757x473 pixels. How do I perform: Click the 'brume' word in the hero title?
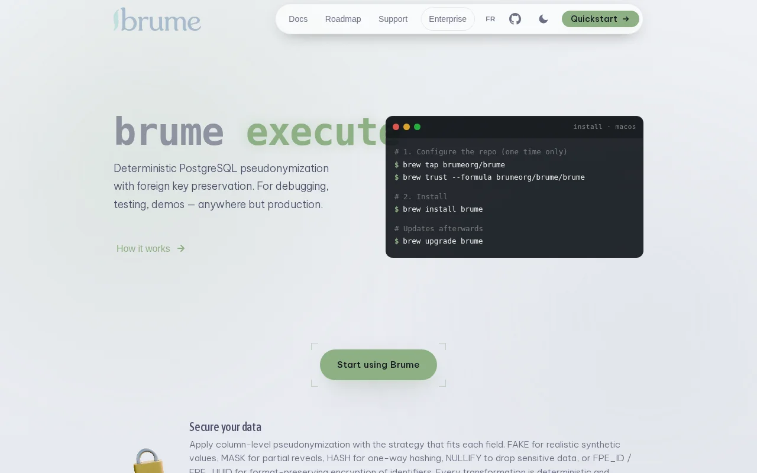169,131
